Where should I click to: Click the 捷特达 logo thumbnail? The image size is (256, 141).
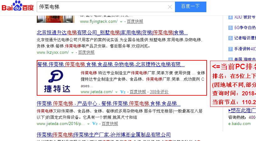coord(57,81)
